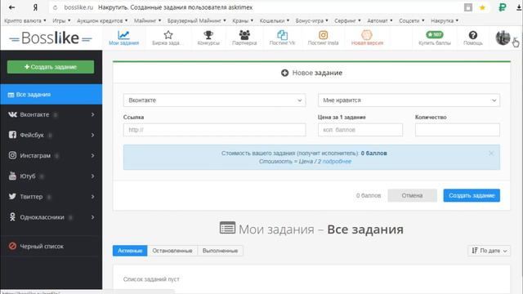Viewport: 523px width, 294px height.
Task: Expand the Фейсбук chevron arrow
Action: (92, 135)
